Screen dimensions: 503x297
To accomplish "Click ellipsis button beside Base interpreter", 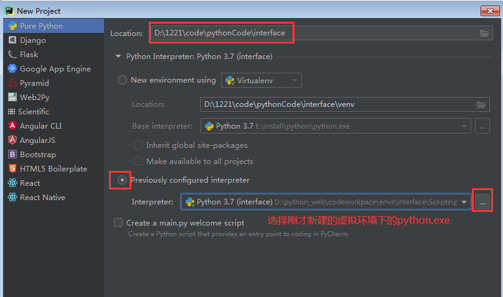I will coord(482,126).
